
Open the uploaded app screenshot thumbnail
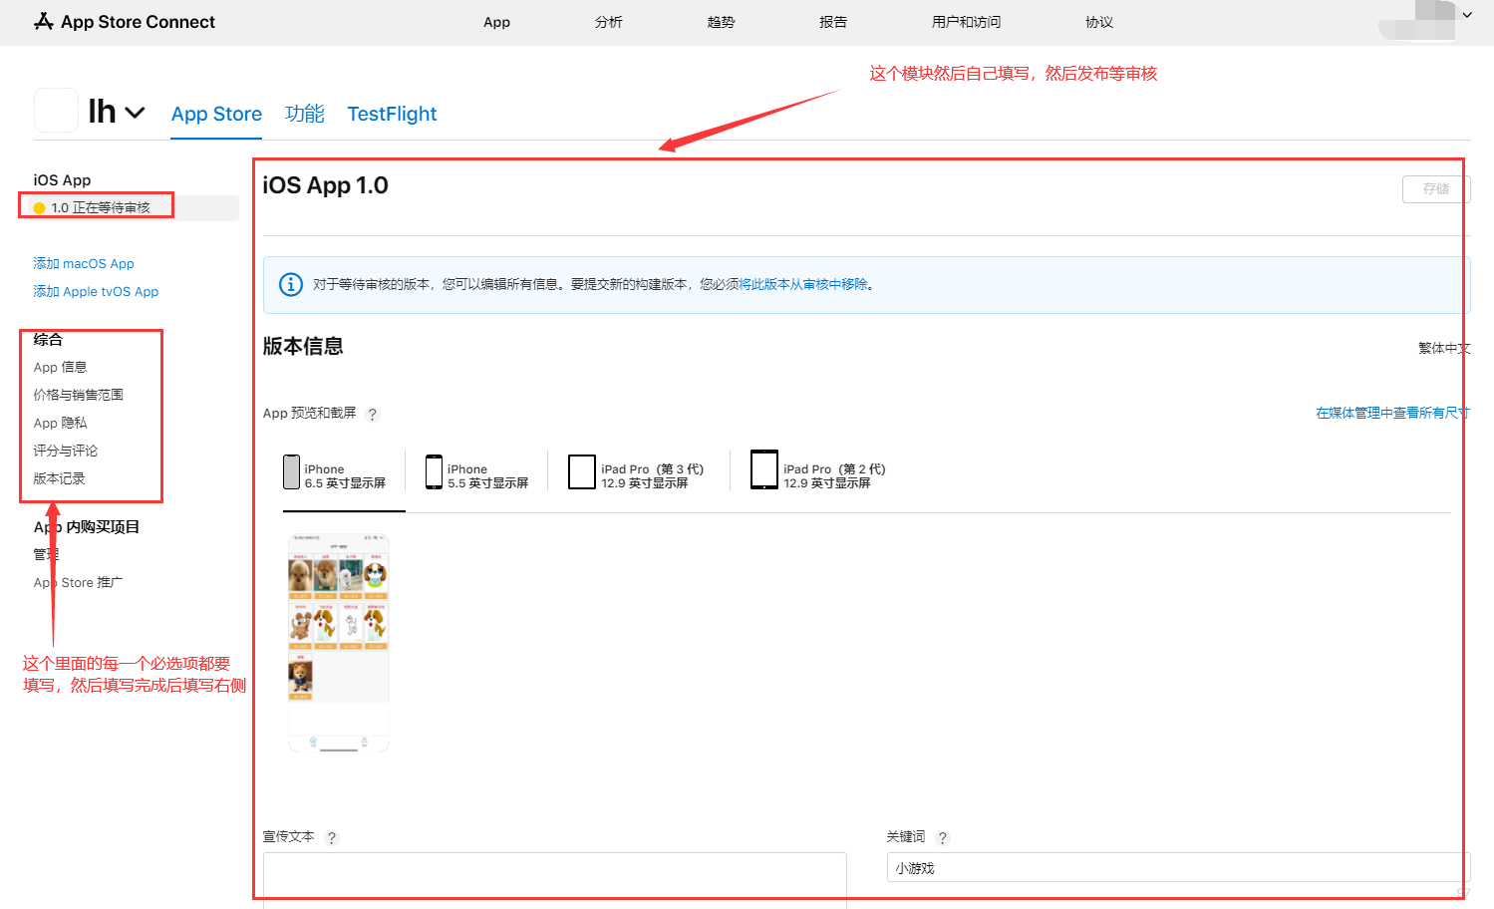click(339, 643)
